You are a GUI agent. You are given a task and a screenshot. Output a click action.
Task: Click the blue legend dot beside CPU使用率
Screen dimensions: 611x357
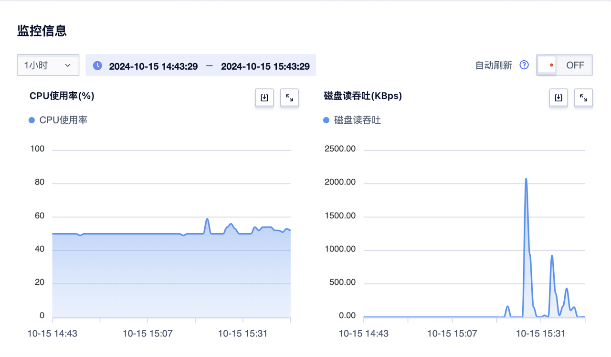(x=32, y=120)
